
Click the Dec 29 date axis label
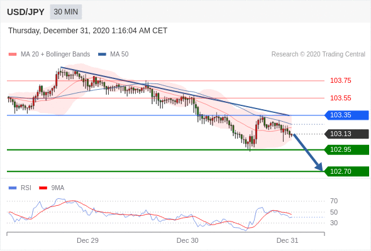pyautogui.click(x=87, y=240)
